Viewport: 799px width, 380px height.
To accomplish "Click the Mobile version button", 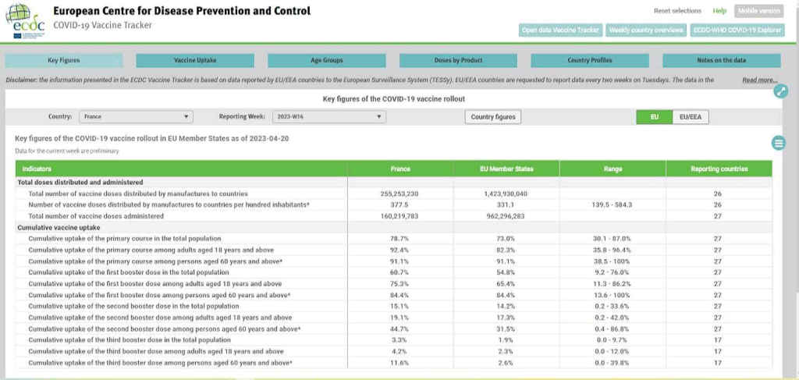I will pyautogui.click(x=758, y=11).
